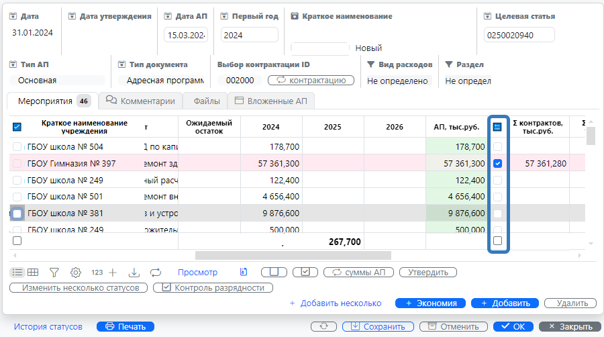Click the plus icon next to 123
This screenshot has height=337, width=604.
point(113,272)
